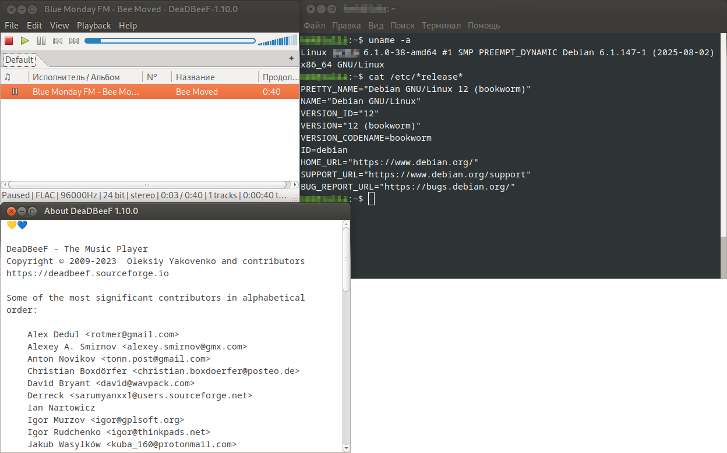Open the Файл menu in terminal
The width and height of the screenshot is (727, 453).
(x=314, y=26)
